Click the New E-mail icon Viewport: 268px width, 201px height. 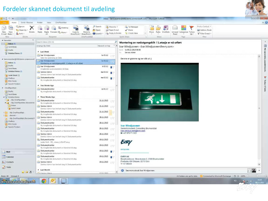[4, 28]
